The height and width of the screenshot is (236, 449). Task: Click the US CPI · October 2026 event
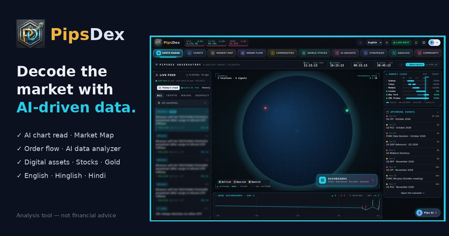(412, 118)
